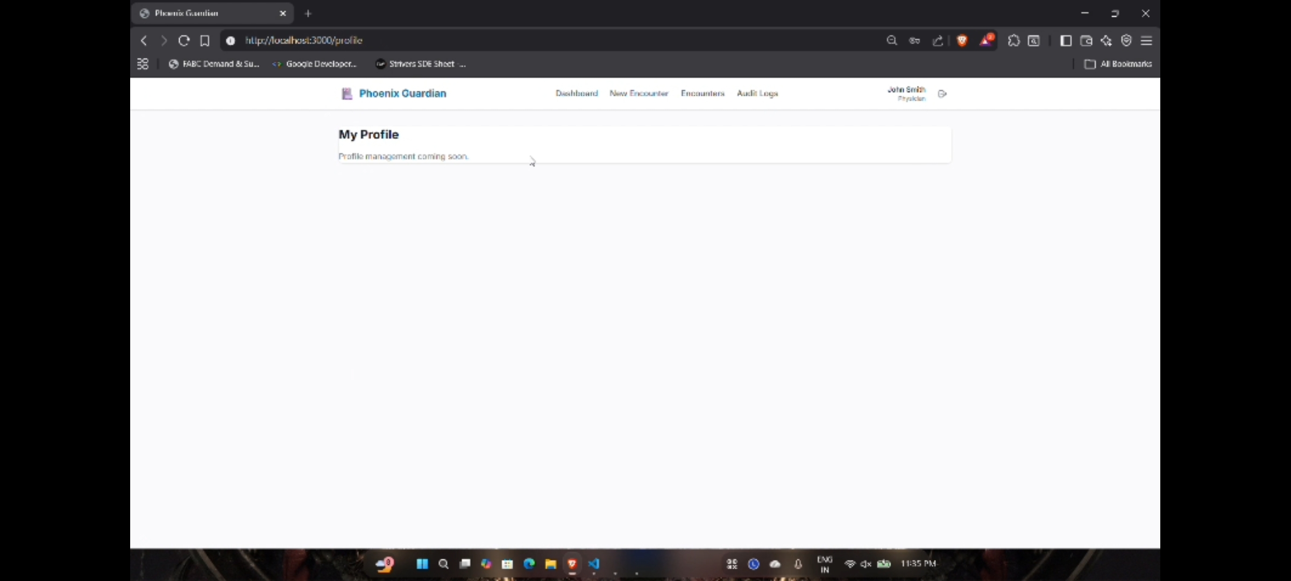Click the Brave VPN shield icon

[1126, 40]
